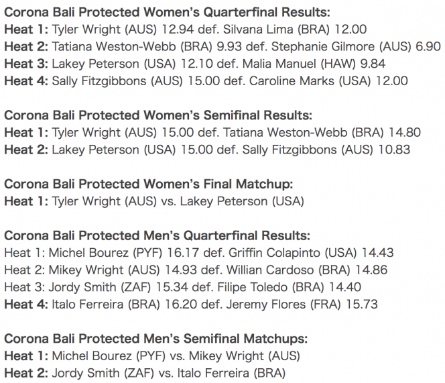Click Italo Ferreira def. Jeremy Flores line

(x=191, y=305)
